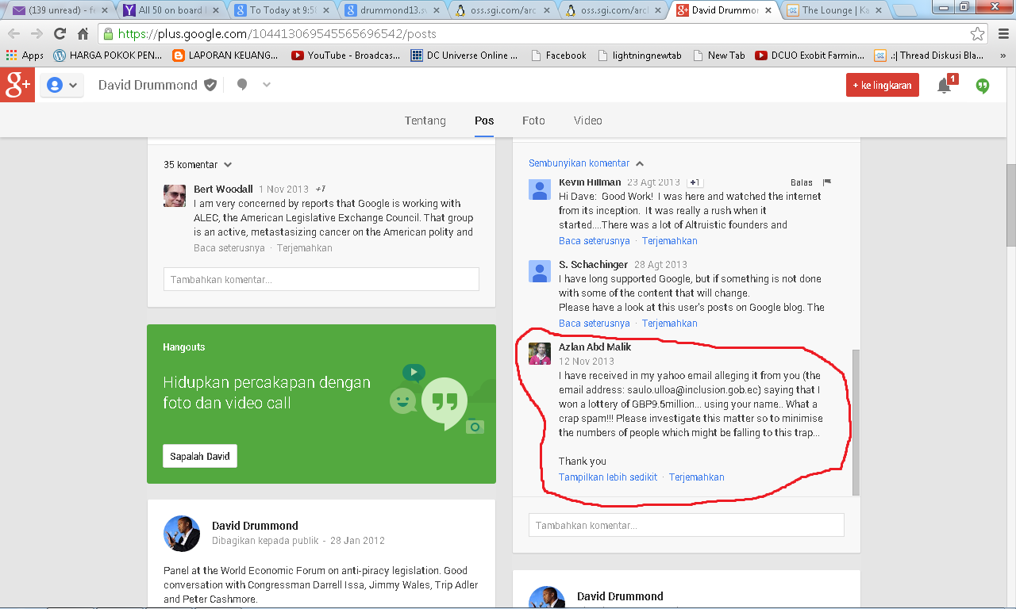The width and height of the screenshot is (1016, 609).
Task: Open S. Schachinger's name link
Action: tap(593, 265)
